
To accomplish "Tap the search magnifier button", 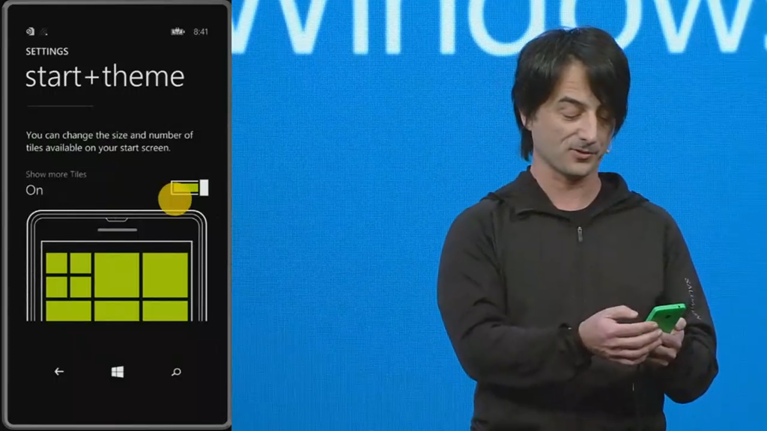I will (176, 373).
